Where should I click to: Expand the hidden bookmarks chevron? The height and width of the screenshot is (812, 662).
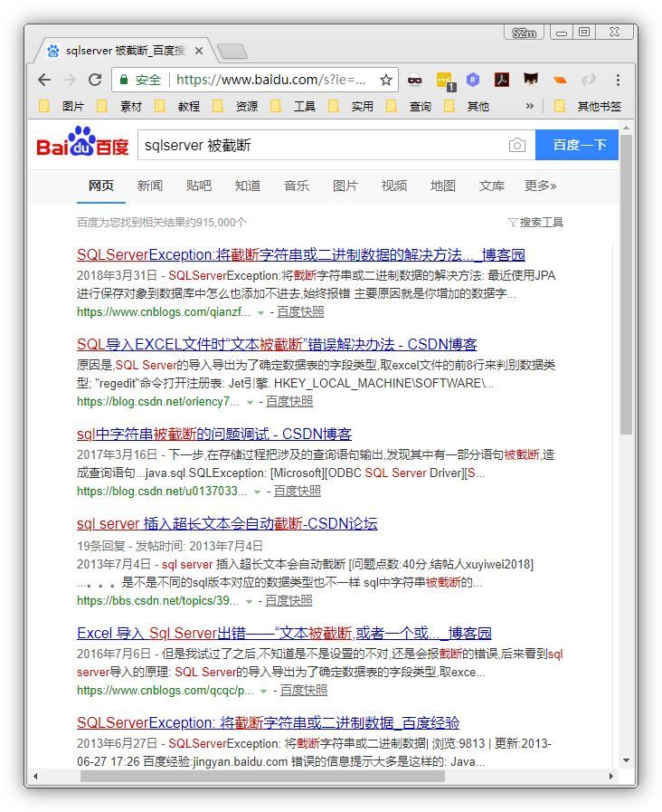point(529,106)
